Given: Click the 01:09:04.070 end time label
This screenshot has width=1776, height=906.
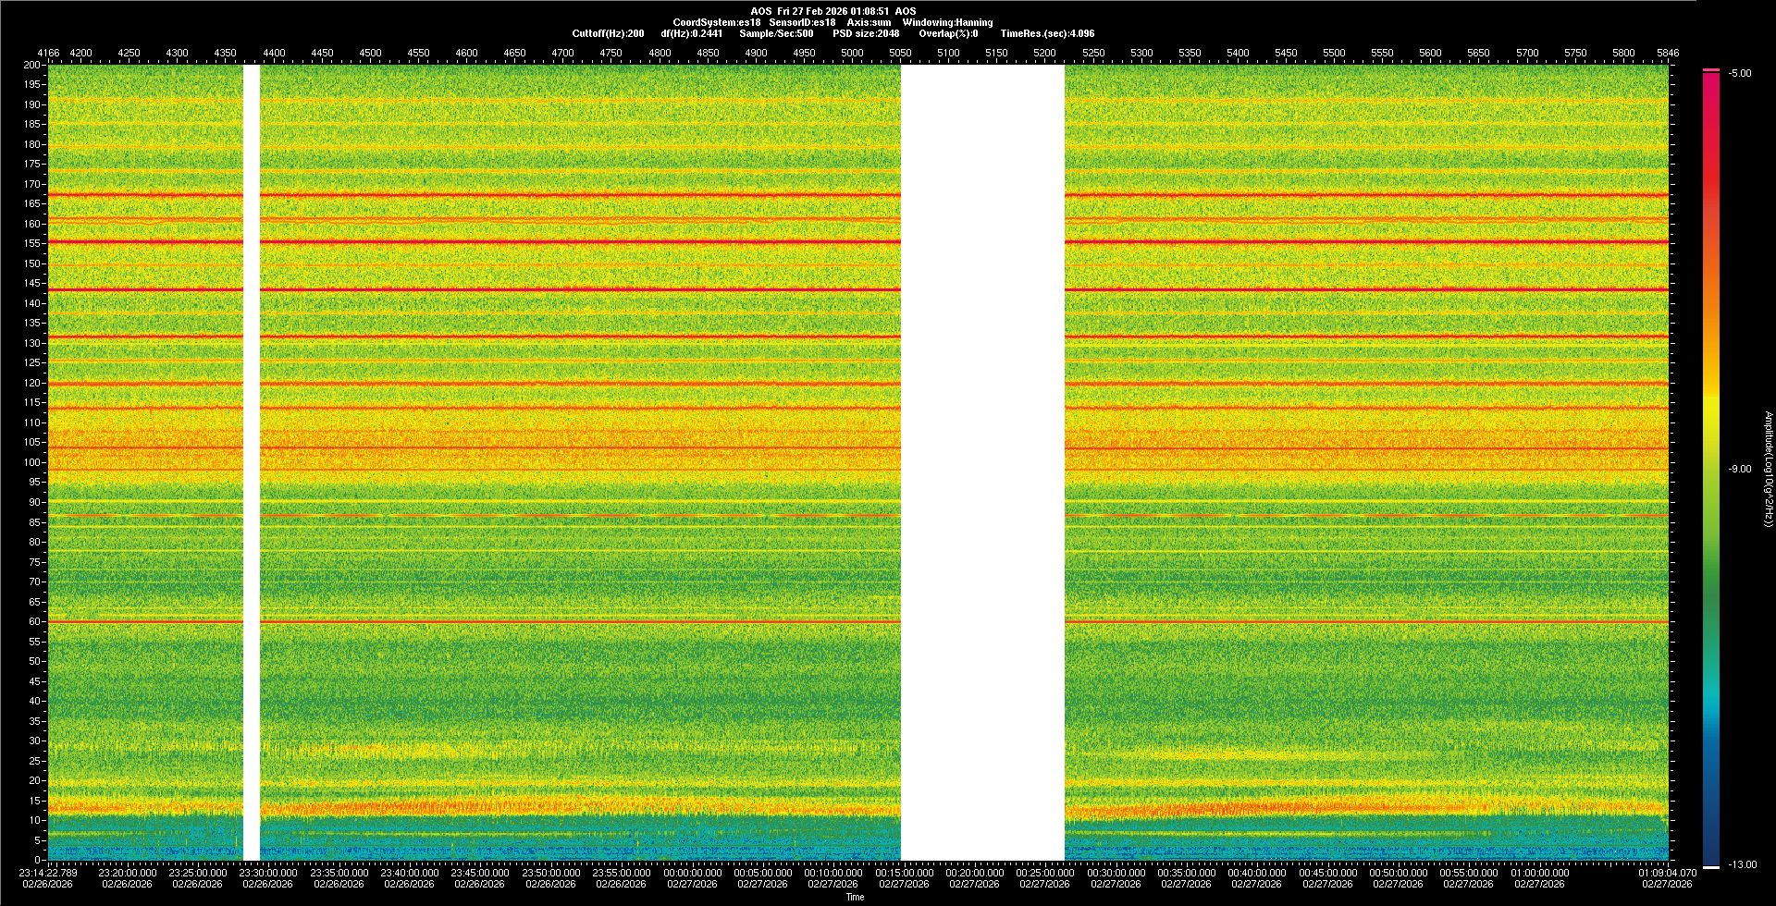Looking at the screenshot, I should [1667, 873].
